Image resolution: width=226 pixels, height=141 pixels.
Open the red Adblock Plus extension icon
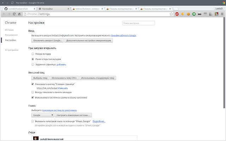pos(177,14)
